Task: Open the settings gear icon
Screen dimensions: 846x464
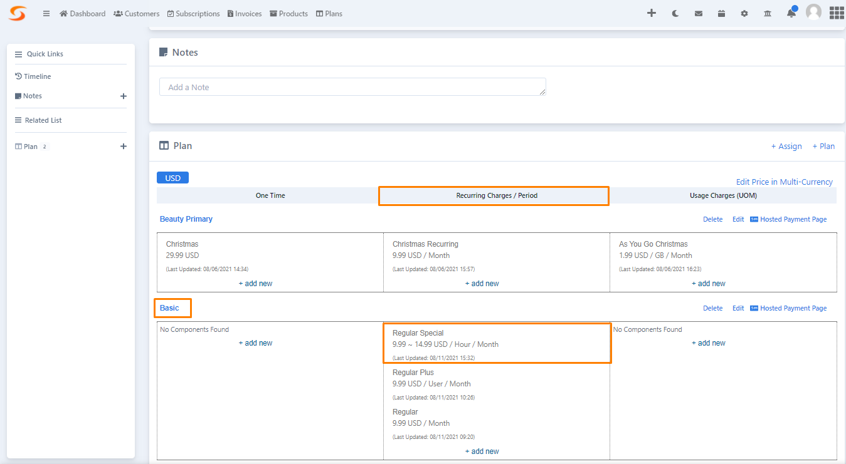Action: click(x=744, y=13)
